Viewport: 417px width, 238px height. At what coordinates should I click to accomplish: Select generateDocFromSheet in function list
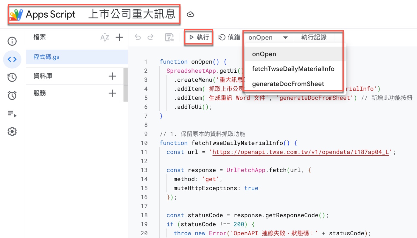coord(293,84)
